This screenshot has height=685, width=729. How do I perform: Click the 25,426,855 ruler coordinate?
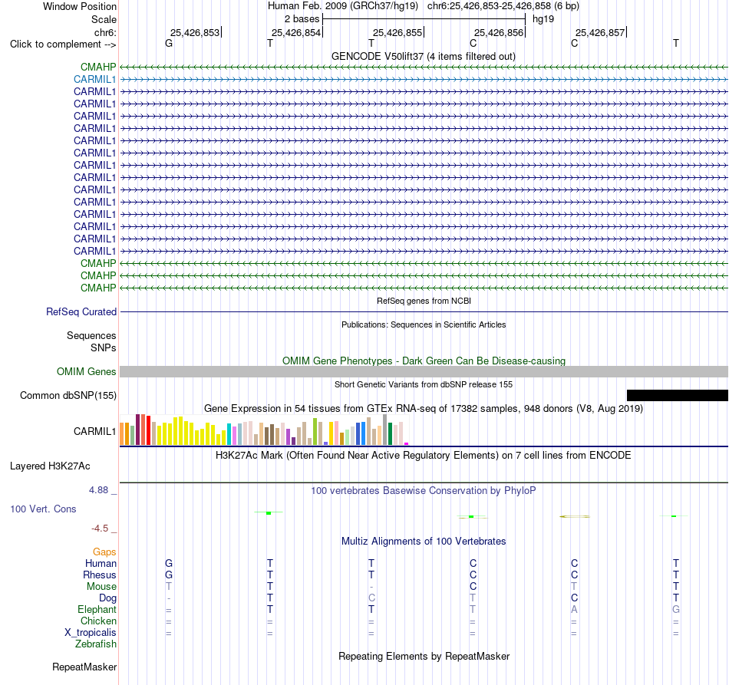tap(397, 32)
